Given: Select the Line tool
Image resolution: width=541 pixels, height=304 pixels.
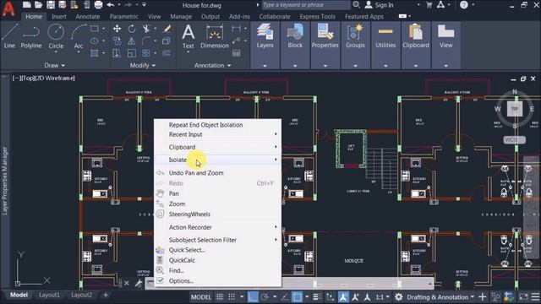Looking at the screenshot, I should coord(9,36).
